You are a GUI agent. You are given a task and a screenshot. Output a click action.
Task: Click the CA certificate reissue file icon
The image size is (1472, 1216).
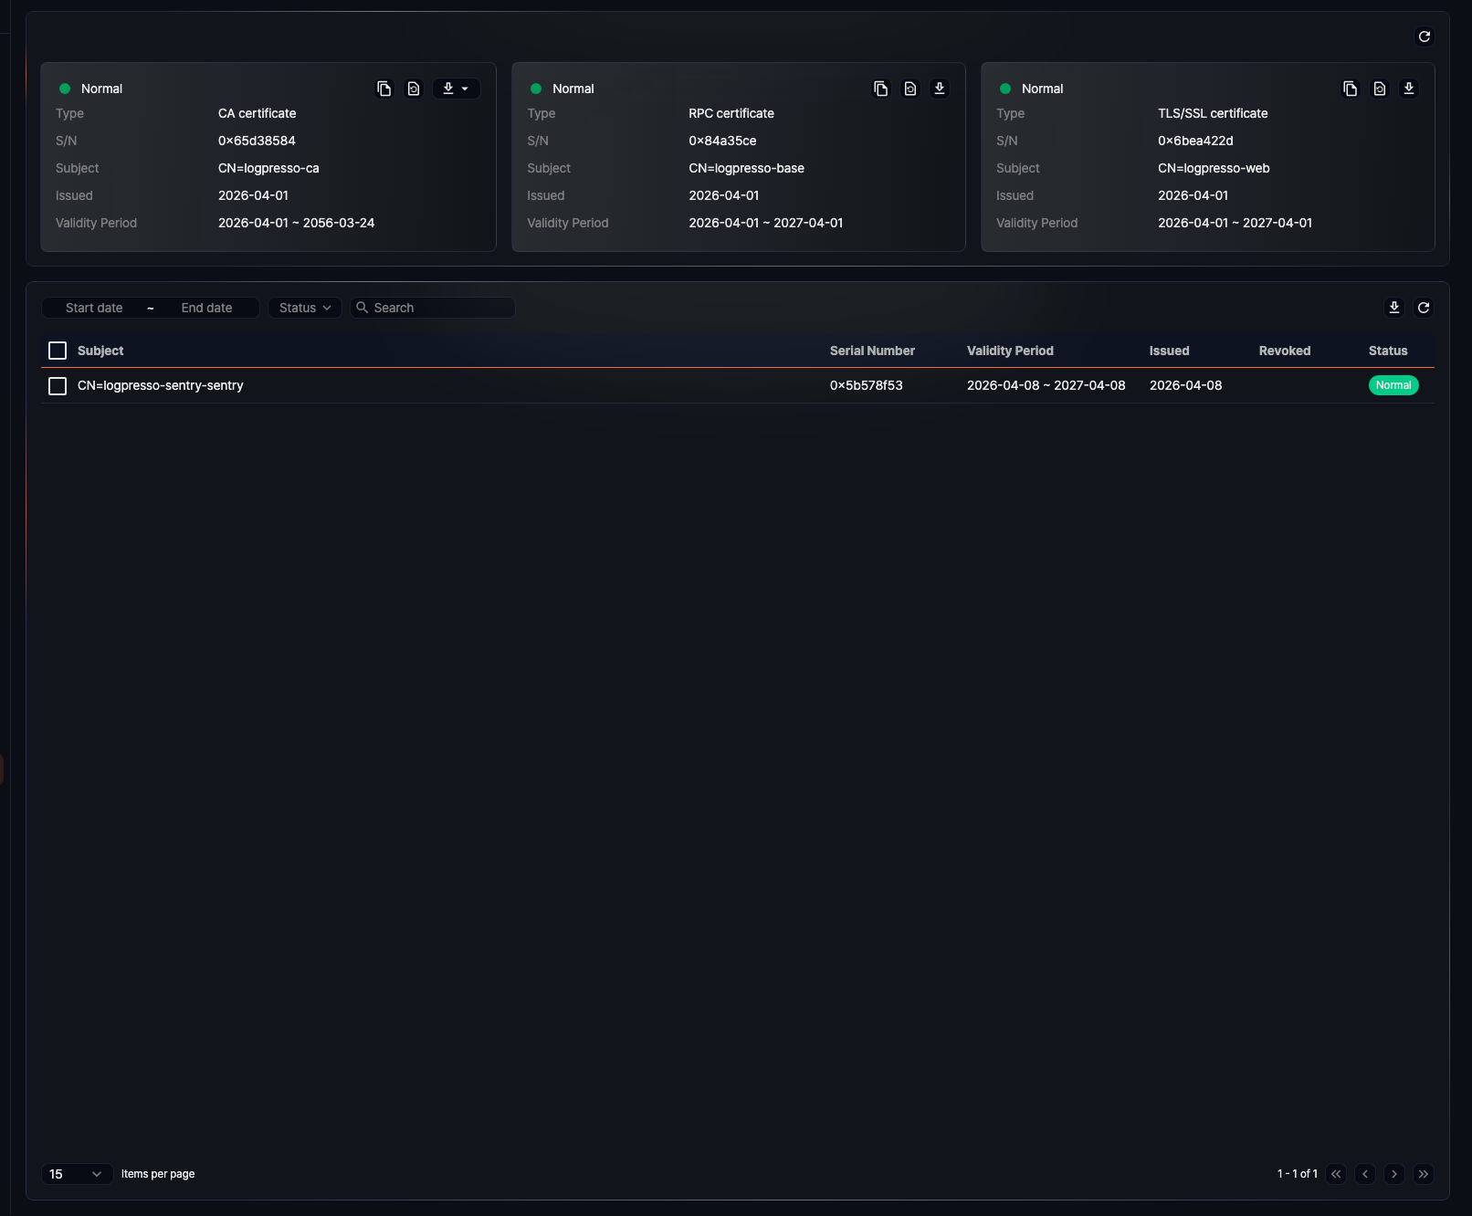point(414,89)
